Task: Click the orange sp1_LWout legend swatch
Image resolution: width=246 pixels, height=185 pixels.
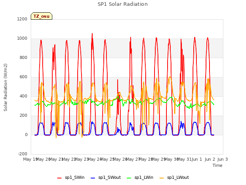Action: click(x=161, y=178)
